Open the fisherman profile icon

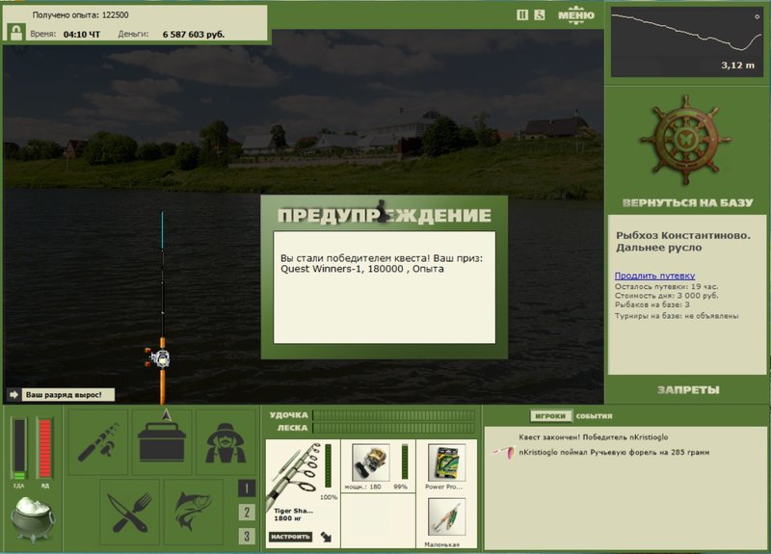click(226, 442)
